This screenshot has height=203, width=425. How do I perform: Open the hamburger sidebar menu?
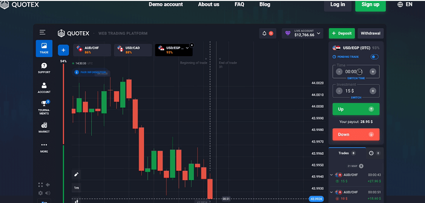pyautogui.click(x=42, y=32)
